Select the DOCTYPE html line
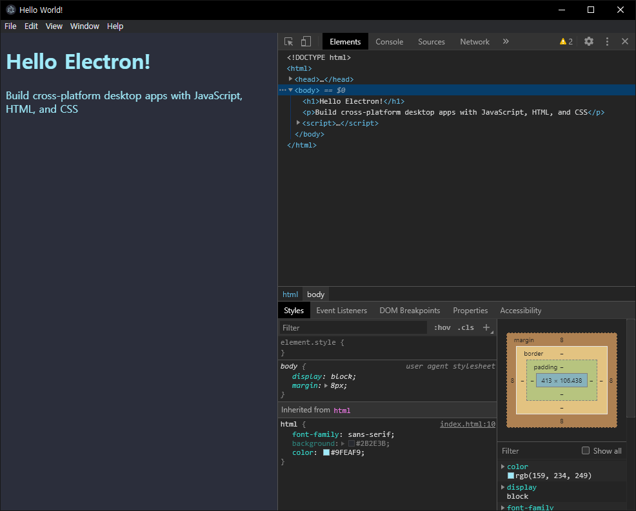 319,57
